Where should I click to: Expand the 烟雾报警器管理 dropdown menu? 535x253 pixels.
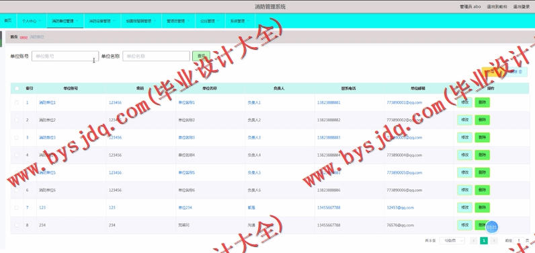141,21
